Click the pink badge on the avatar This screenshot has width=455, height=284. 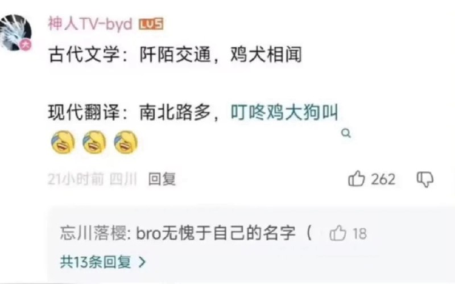(x=26, y=46)
